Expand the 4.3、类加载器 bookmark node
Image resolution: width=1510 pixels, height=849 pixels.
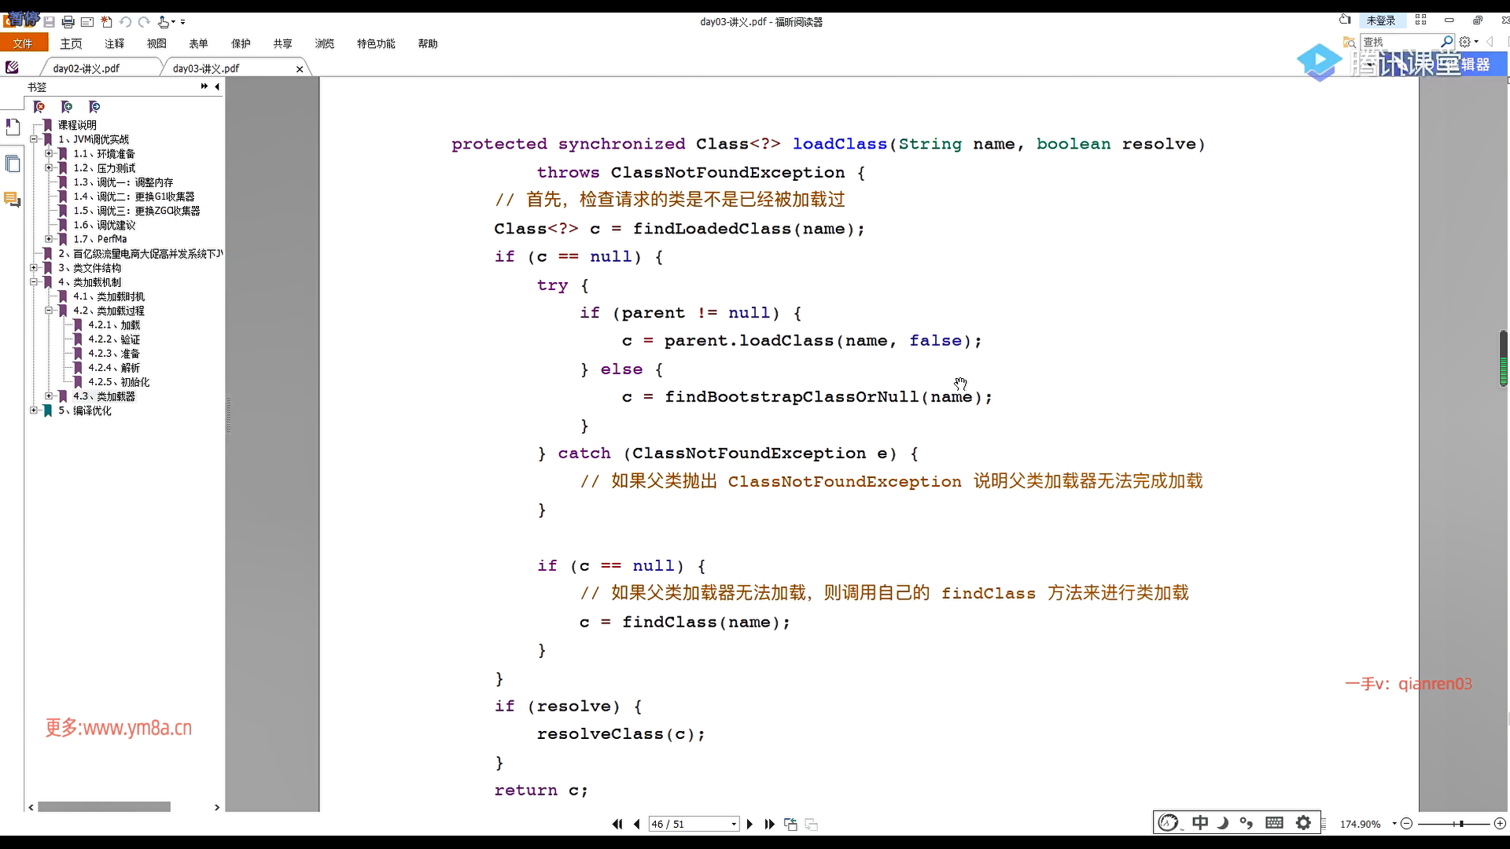tap(49, 396)
